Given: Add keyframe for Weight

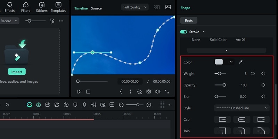Looking at the screenshot, I should click(263, 74).
